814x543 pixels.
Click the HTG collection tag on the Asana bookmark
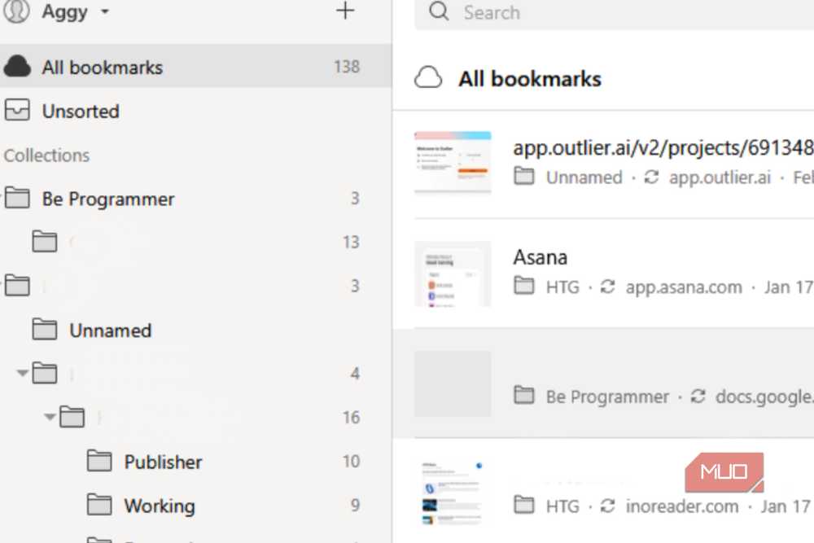click(x=562, y=287)
